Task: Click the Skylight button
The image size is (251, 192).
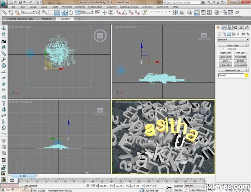Action: click(x=241, y=61)
